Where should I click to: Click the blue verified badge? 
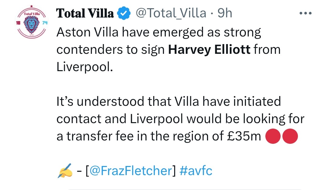(125, 14)
